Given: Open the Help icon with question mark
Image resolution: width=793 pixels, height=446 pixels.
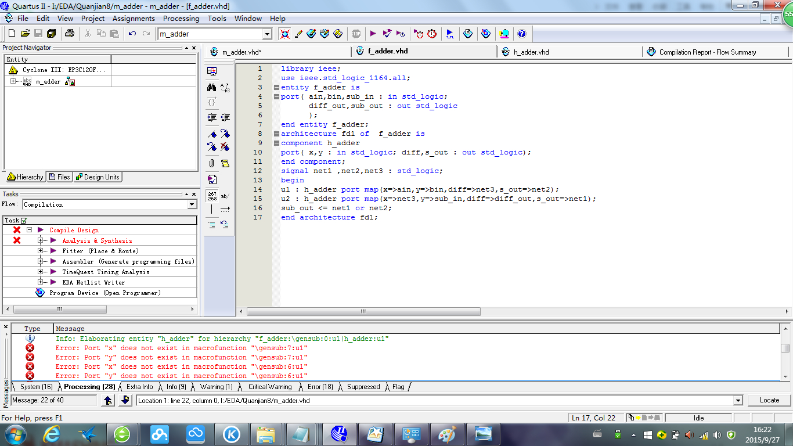Looking at the screenshot, I should pos(521,34).
